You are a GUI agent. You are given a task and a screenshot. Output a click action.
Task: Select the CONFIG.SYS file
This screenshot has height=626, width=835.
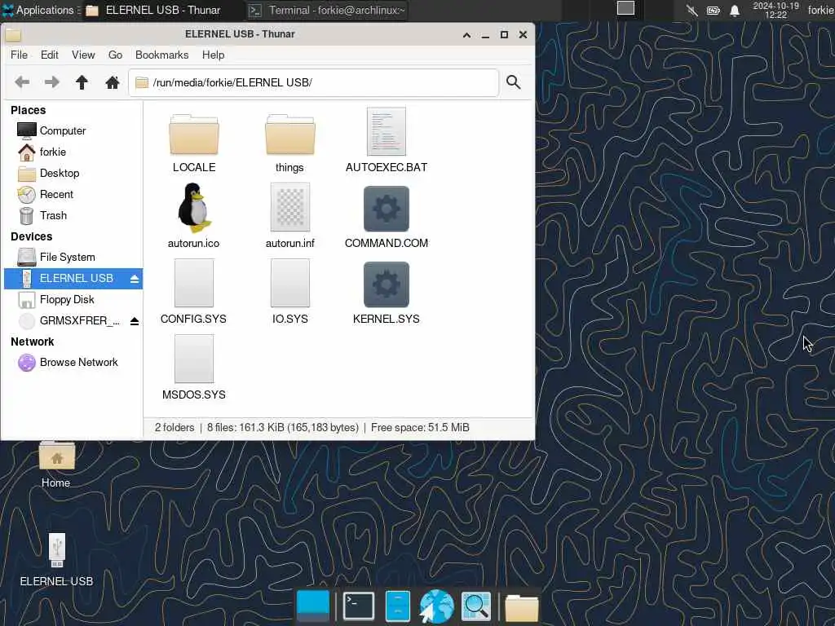pos(193,292)
